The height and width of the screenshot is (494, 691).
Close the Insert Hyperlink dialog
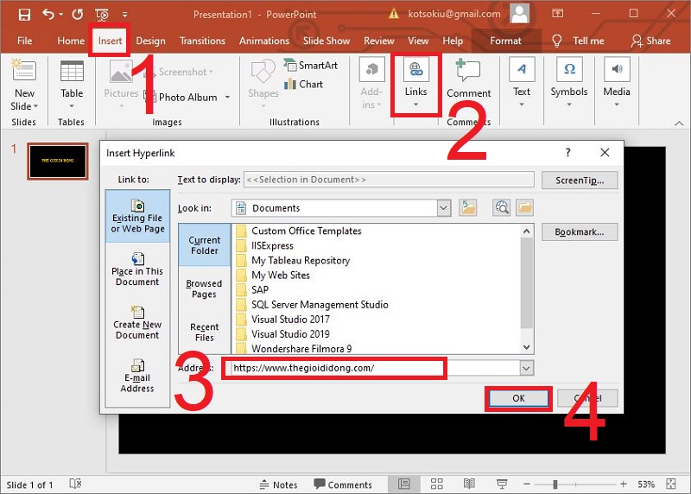coord(605,153)
